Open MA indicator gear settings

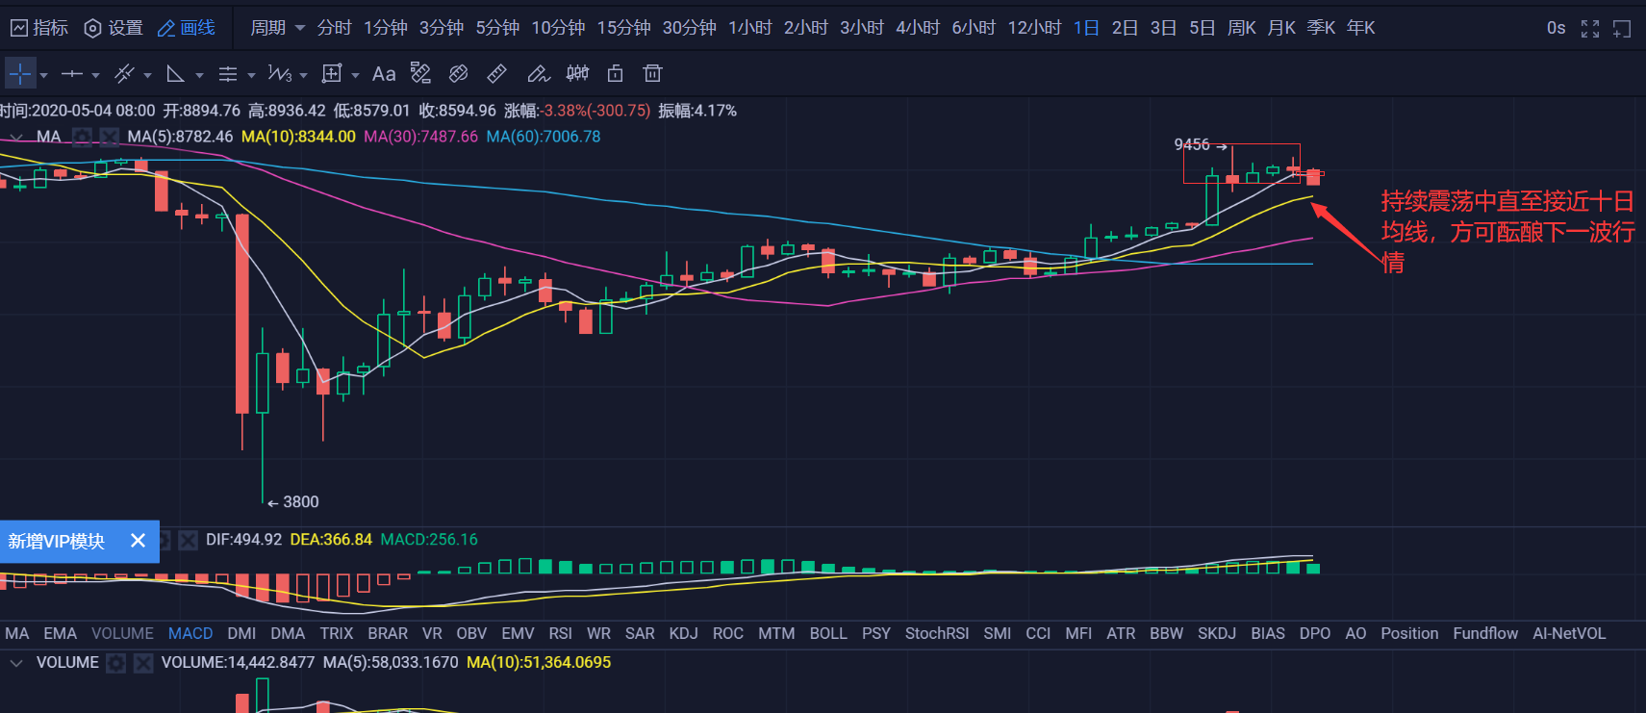[83, 137]
